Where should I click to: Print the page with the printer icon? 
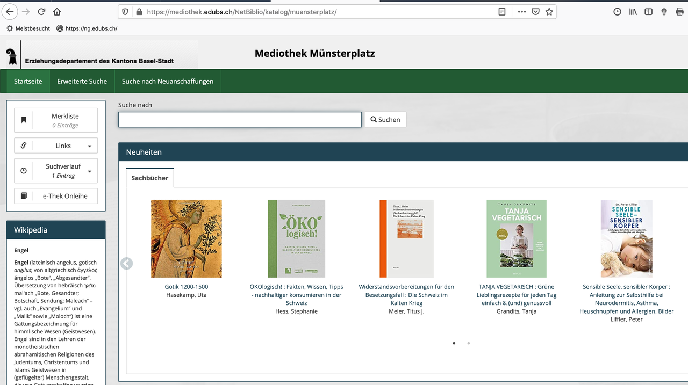(679, 11)
